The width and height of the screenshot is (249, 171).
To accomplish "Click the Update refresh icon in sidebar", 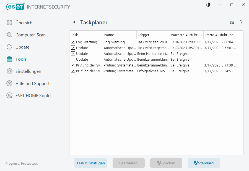I will click(9, 47).
